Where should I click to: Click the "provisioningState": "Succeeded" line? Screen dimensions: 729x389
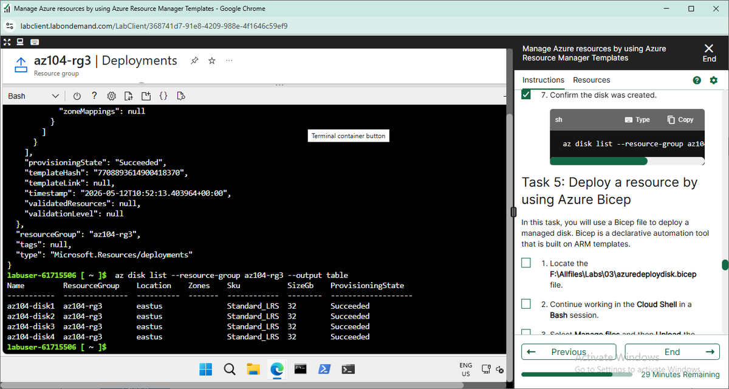pos(95,162)
